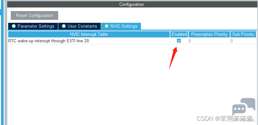Toggle RTC wake-up interrupt Enabled checkbox

pyautogui.click(x=179, y=41)
